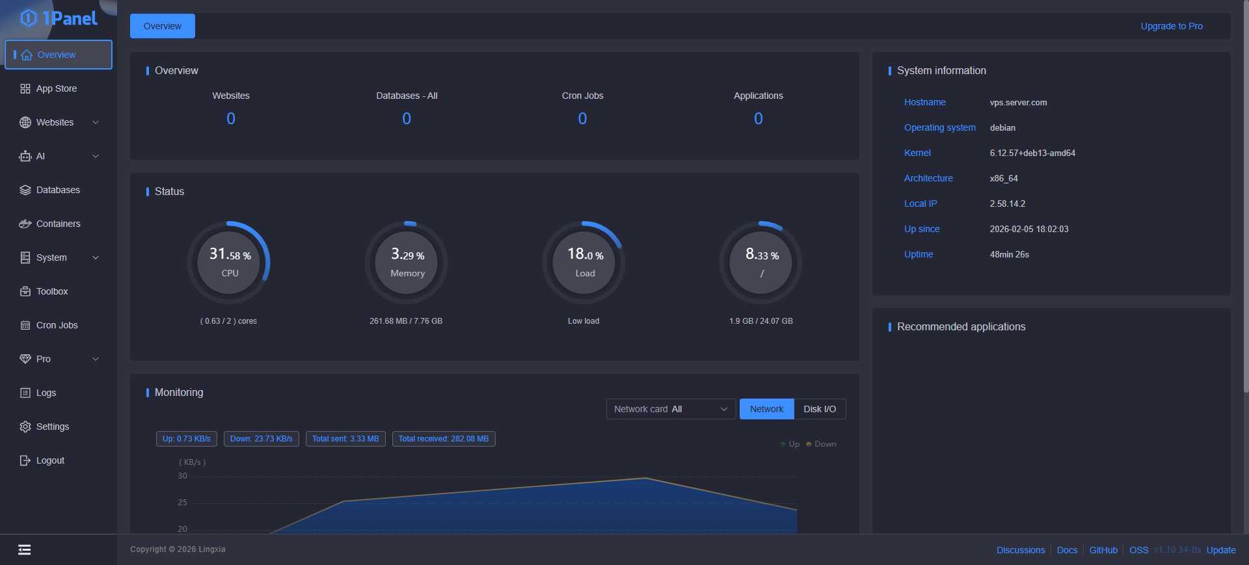
Task: Collapse sidebar with bottom-left menu icon
Action: [25, 550]
